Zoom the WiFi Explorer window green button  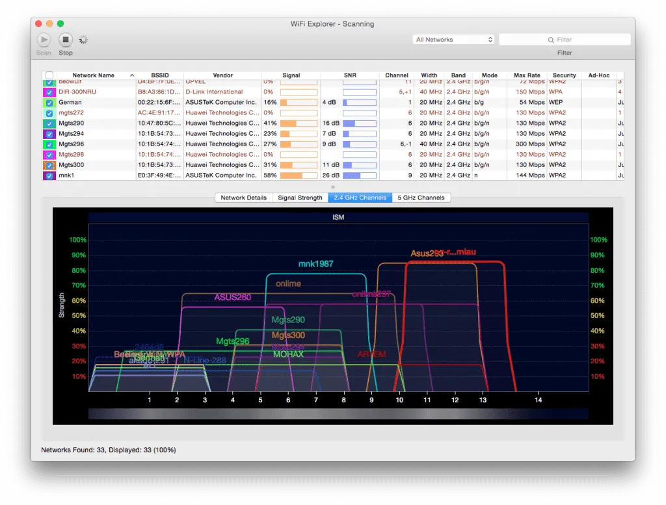[60, 24]
